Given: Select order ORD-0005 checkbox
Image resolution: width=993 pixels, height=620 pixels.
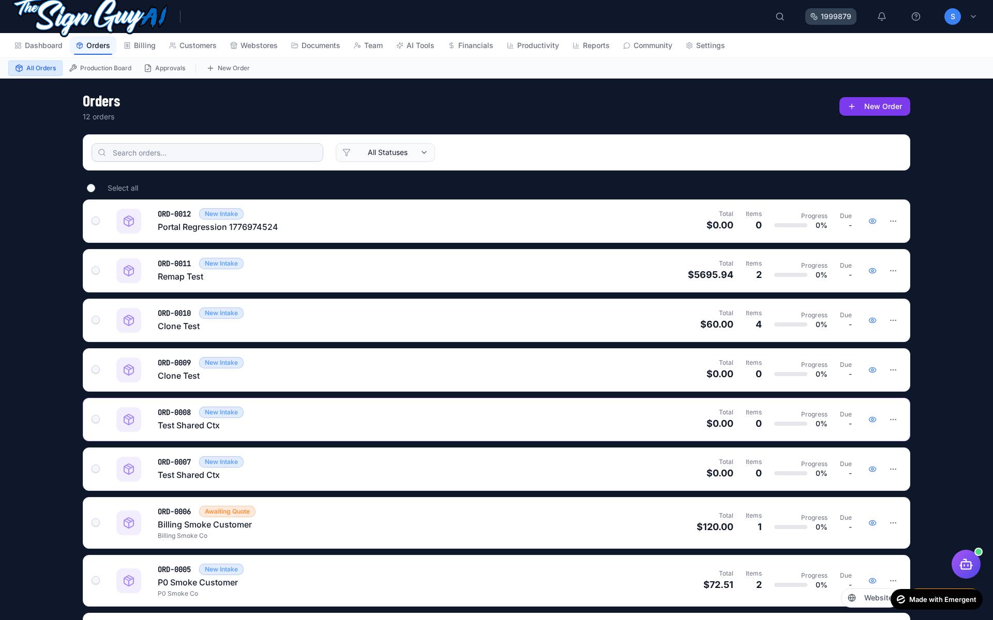Looking at the screenshot, I should 96,581.
